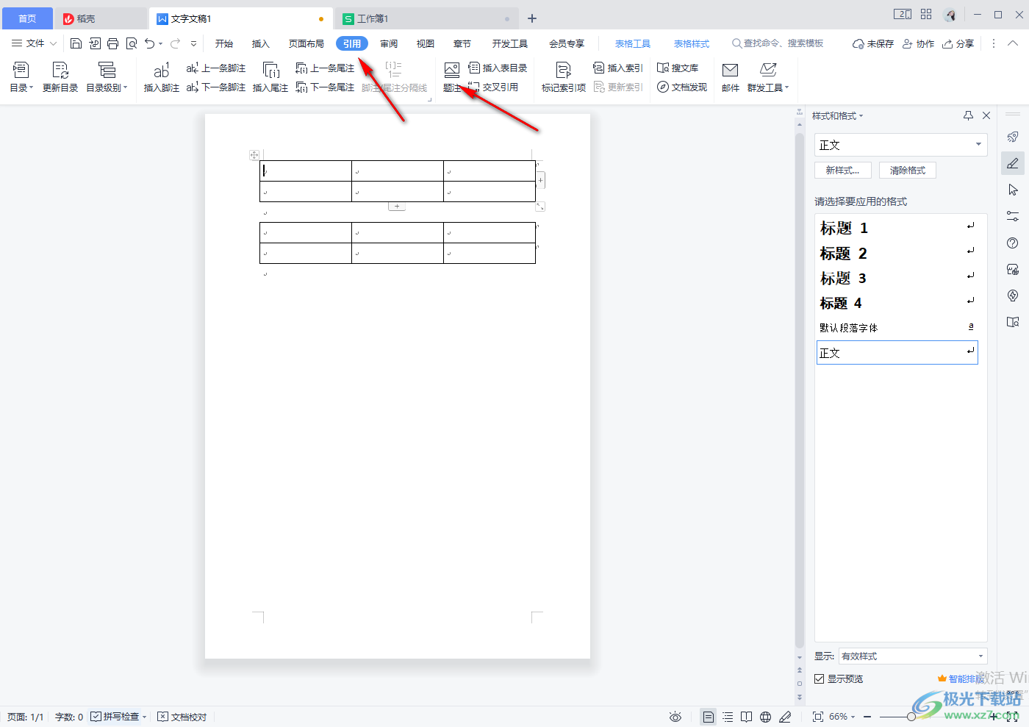Click the 分享 (Share) button
This screenshot has width=1029, height=727.
(x=958, y=43)
